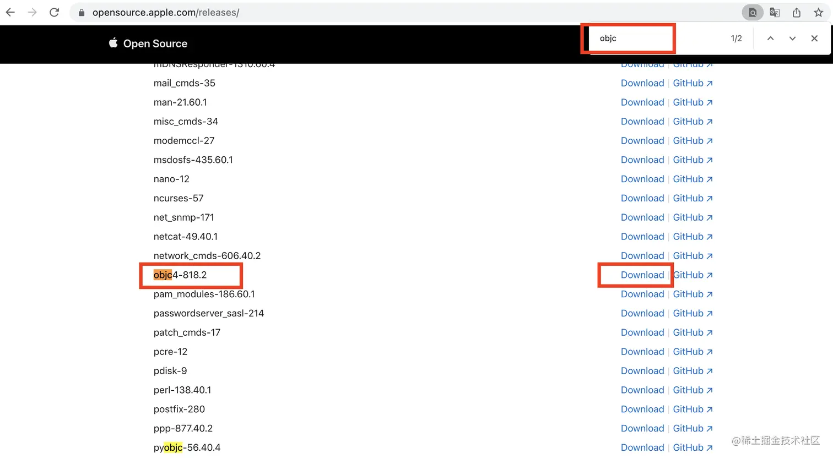833x459 pixels.
Task: Download perl-138.40.1
Action: click(642, 390)
